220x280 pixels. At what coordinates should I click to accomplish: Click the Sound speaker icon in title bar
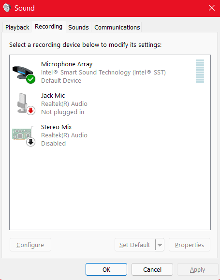tap(7, 8)
